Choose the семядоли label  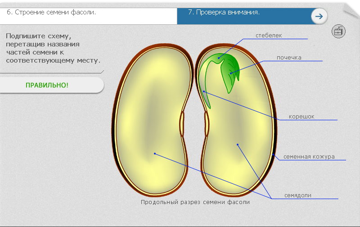point(298,195)
